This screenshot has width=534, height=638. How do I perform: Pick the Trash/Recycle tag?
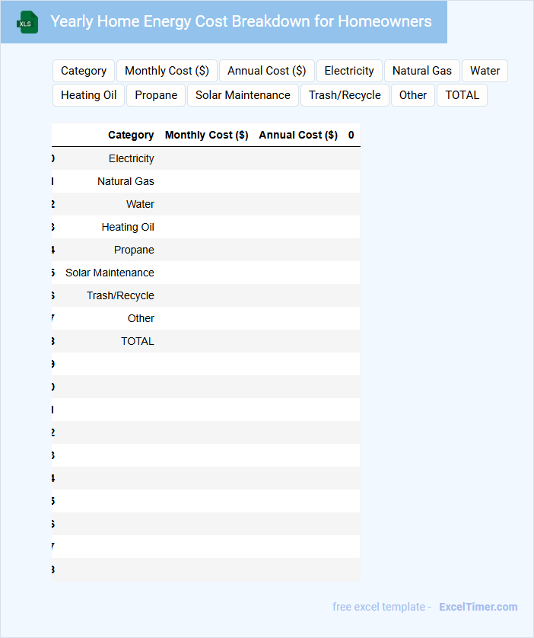tap(345, 95)
